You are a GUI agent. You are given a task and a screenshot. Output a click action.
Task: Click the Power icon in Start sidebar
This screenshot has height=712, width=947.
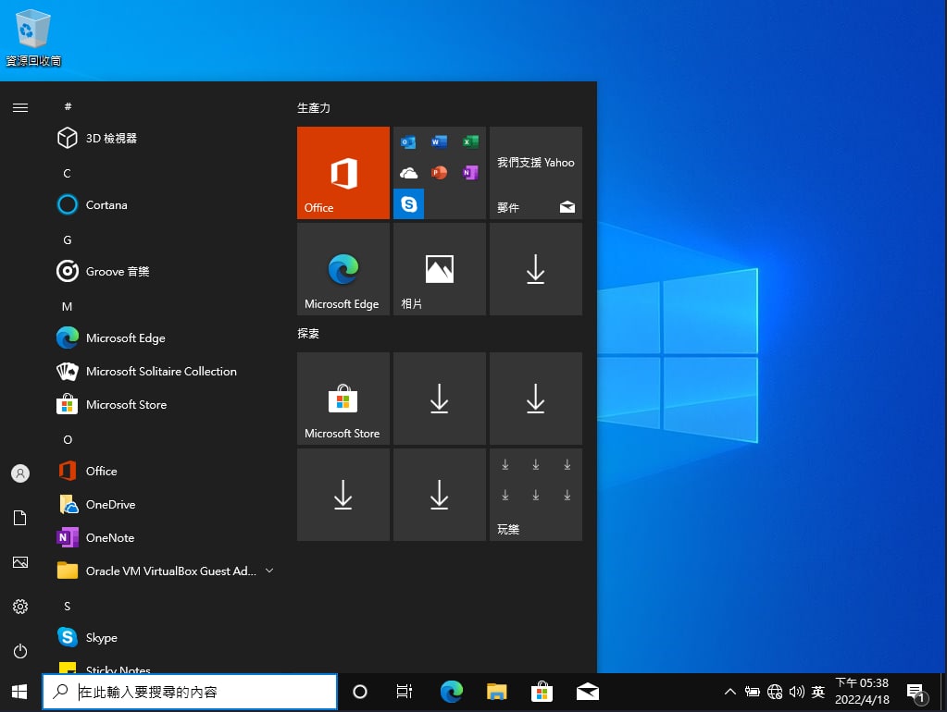click(x=20, y=651)
